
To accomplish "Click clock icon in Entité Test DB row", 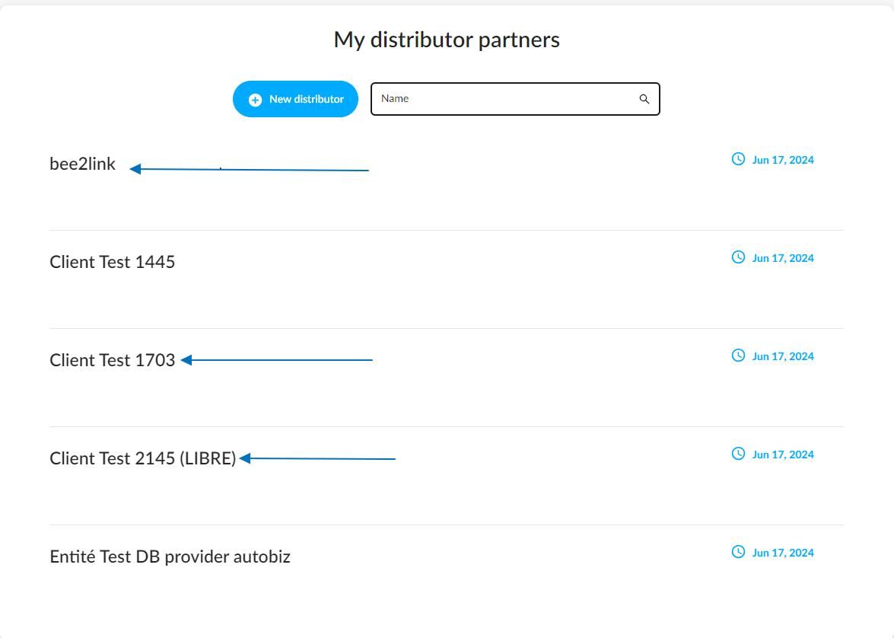I will tap(738, 552).
